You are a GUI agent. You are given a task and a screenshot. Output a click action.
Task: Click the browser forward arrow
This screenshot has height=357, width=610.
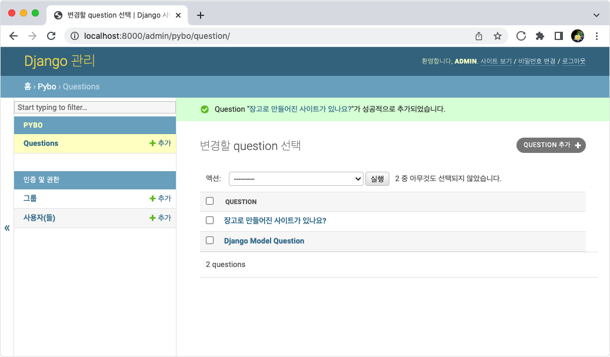[32, 36]
